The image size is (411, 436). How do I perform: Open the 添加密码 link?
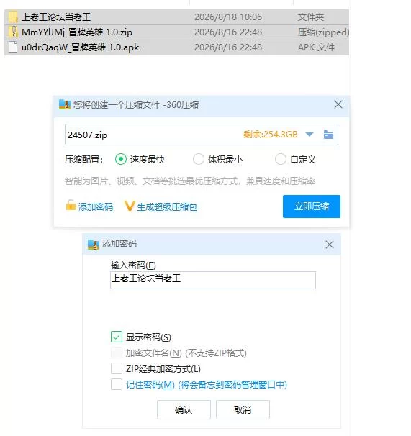pos(96,206)
